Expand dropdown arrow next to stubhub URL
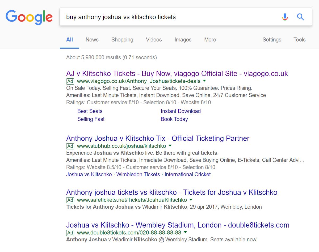The width and height of the screenshot is (319, 252). tap(170, 146)
